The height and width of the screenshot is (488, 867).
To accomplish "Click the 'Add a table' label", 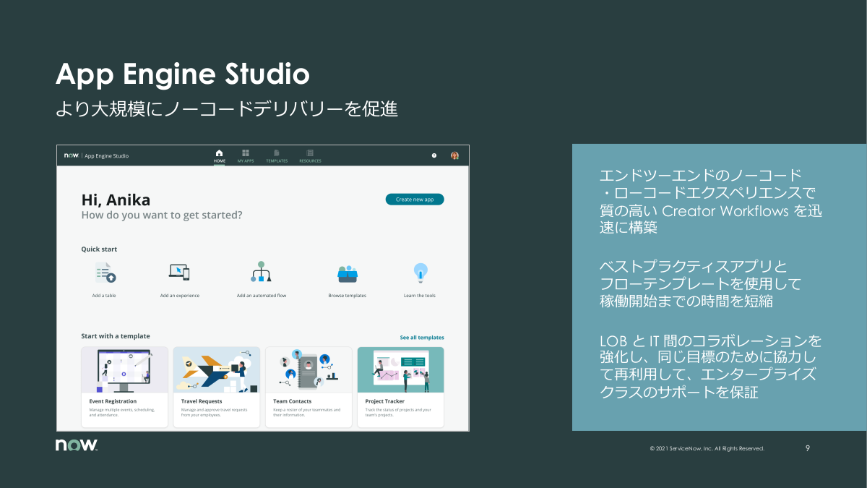I will tap(104, 296).
